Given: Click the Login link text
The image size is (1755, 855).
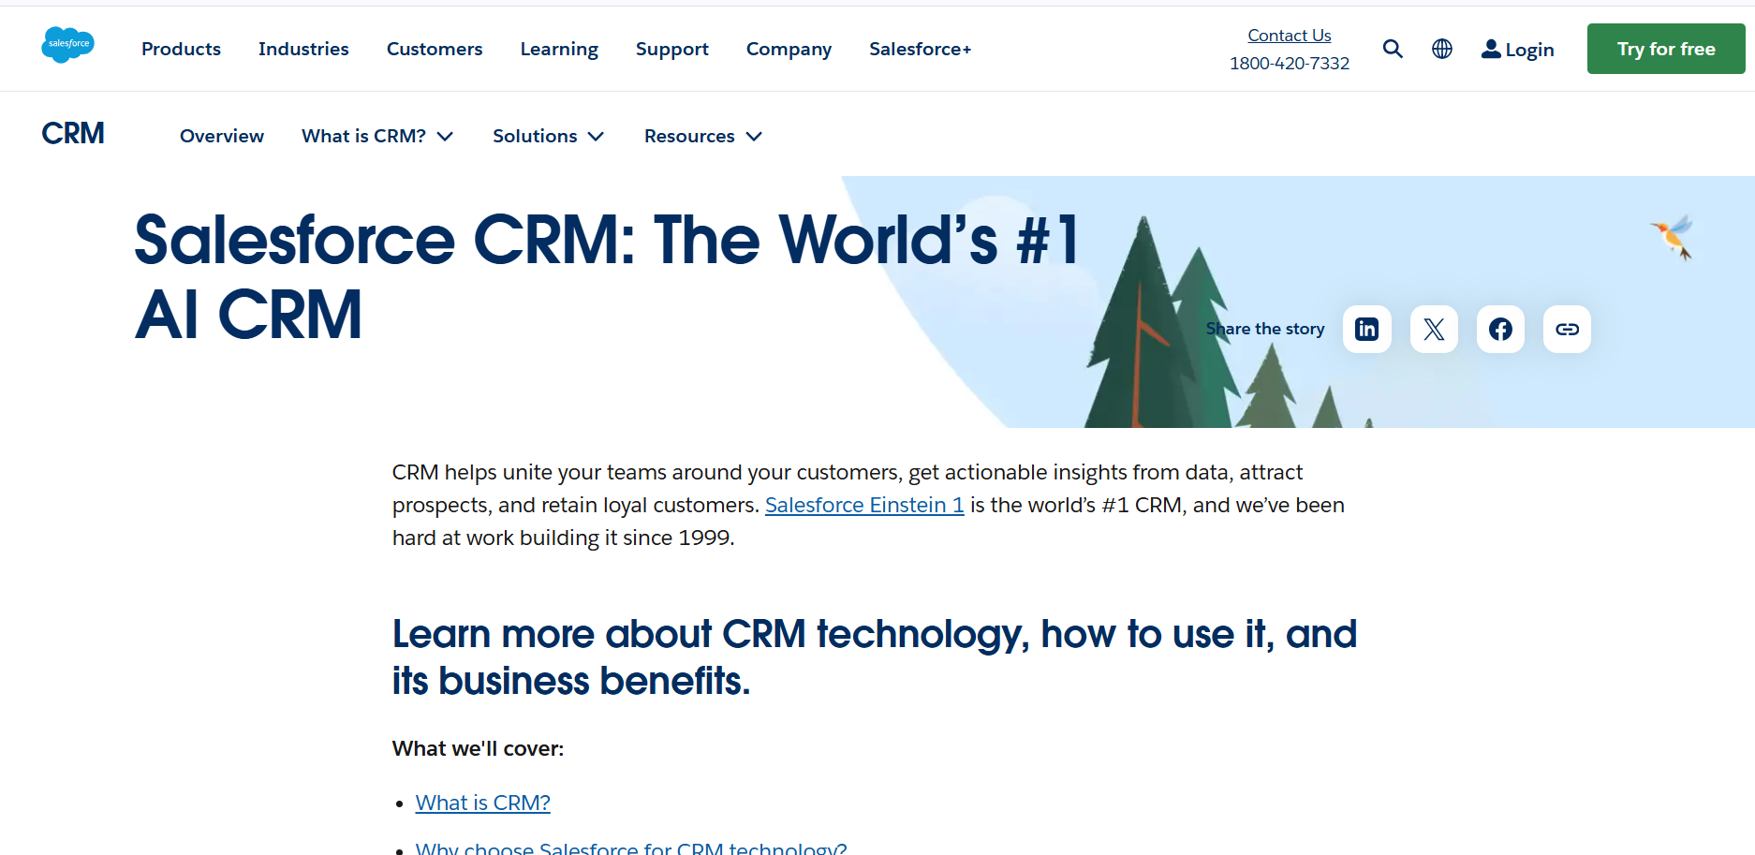Looking at the screenshot, I should click(x=1529, y=50).
